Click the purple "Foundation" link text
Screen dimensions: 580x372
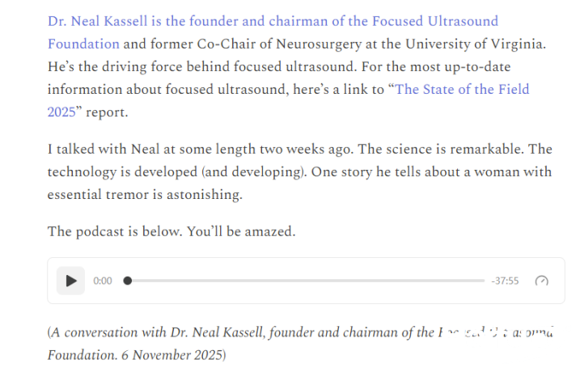[83, 44]
